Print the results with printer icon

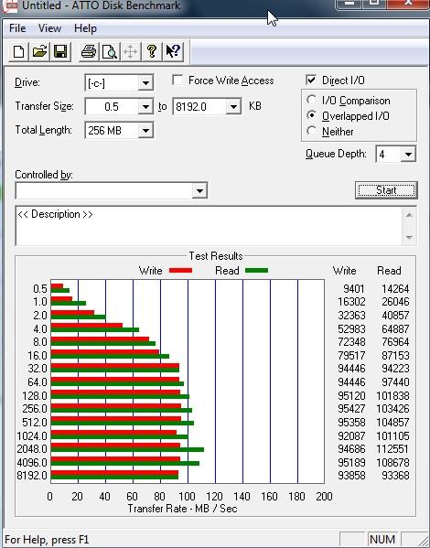(89, 52)
